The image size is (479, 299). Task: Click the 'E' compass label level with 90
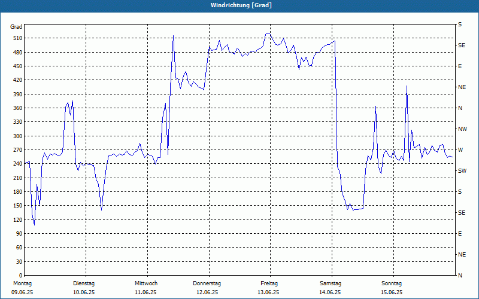point(460,234)
